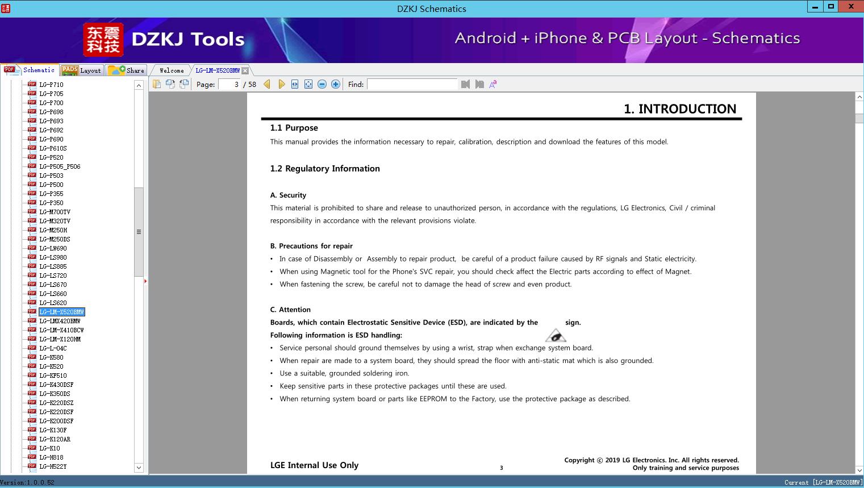
Task: Open the LG-M250DS entry
Action: 55,239
